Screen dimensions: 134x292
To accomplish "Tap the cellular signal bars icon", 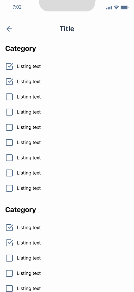I will click(x=109, y=8).
